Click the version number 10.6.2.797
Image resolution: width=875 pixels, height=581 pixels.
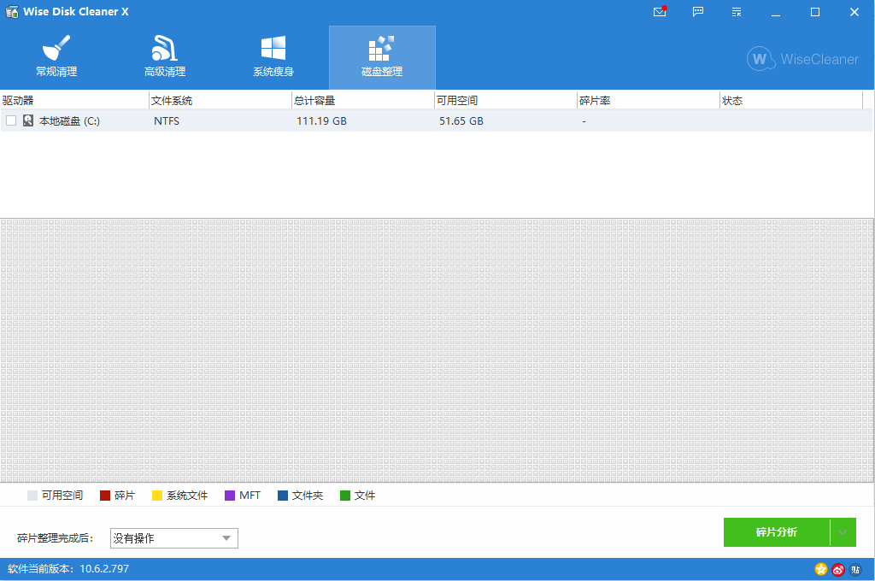[104, 568]
